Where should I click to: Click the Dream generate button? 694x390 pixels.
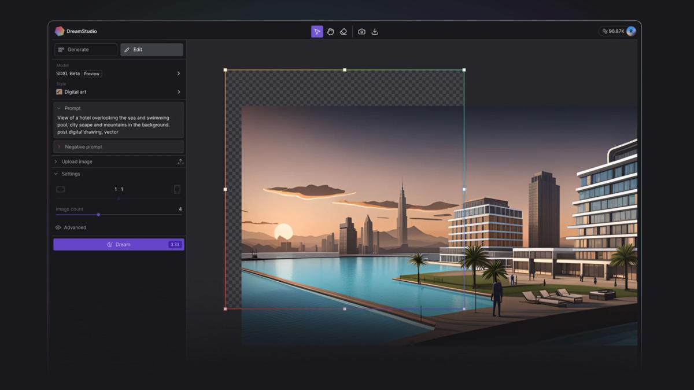pyautogui.click(x=119, y=244)
